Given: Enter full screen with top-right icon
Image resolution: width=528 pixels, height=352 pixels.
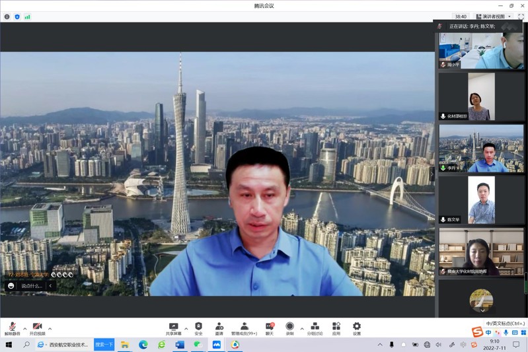Looking at the screenshot, I should [x=521, y=17].
